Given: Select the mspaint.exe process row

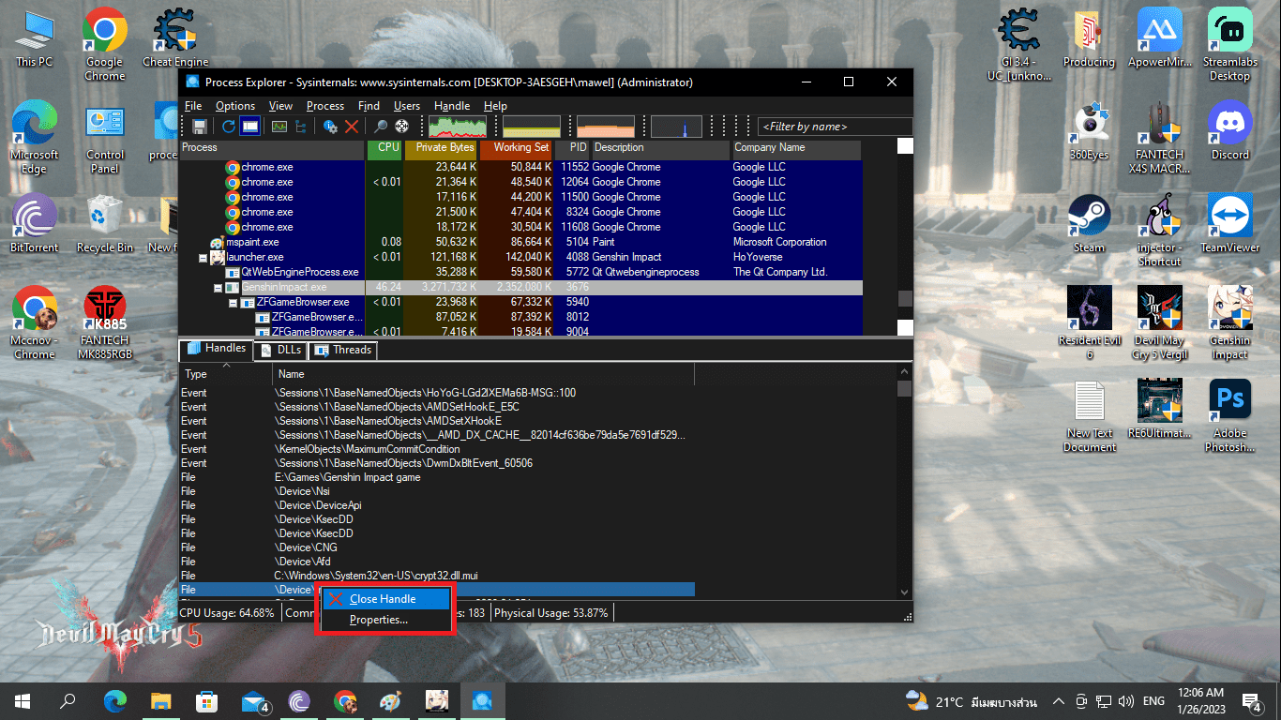Looking at the screenshot, I should click(x=520, y=242).
